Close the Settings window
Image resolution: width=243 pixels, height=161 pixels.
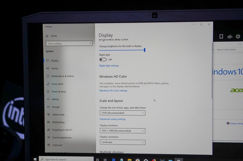tap(209, 25)
